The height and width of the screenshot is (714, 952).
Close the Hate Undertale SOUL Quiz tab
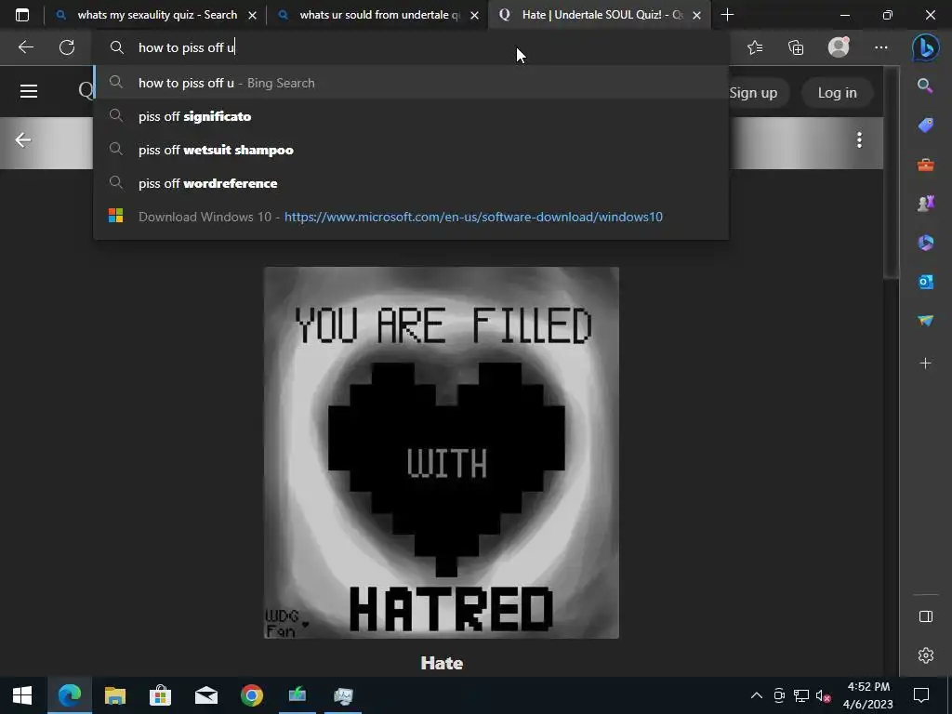(697, 15)
